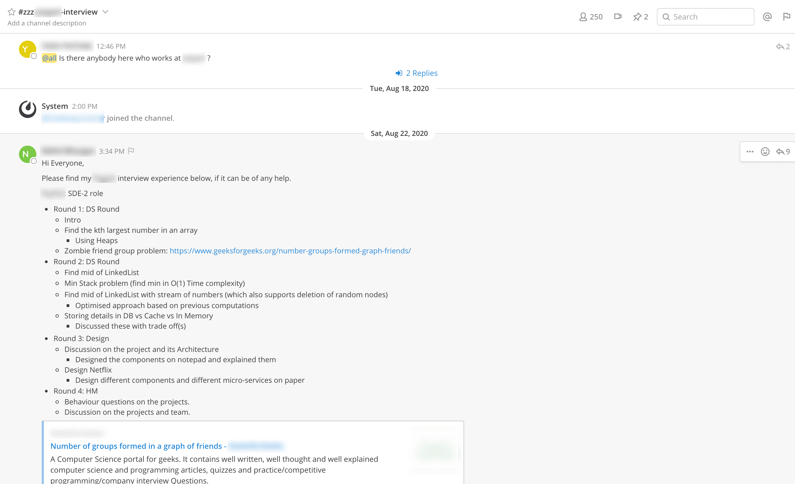This screenshot has width=795, height=484.
Task: Click Add a channel description
Action: [x=47, y=23]
